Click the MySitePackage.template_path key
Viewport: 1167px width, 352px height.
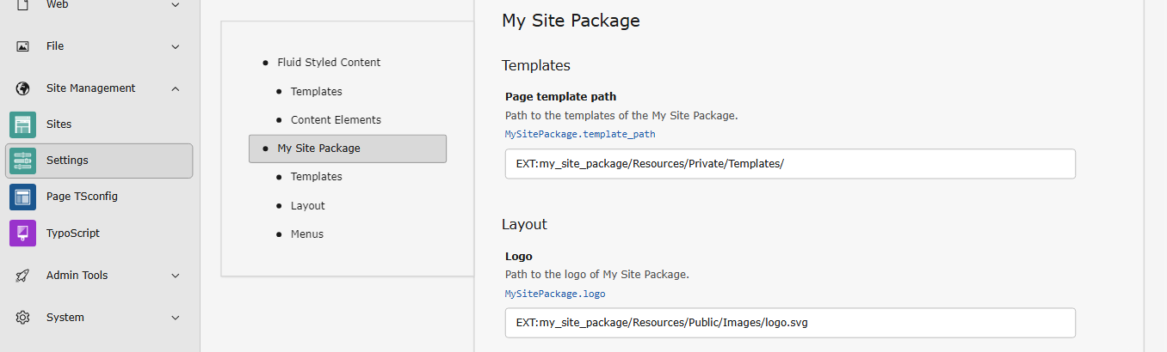pyautogui.click(x=580, y=134)
